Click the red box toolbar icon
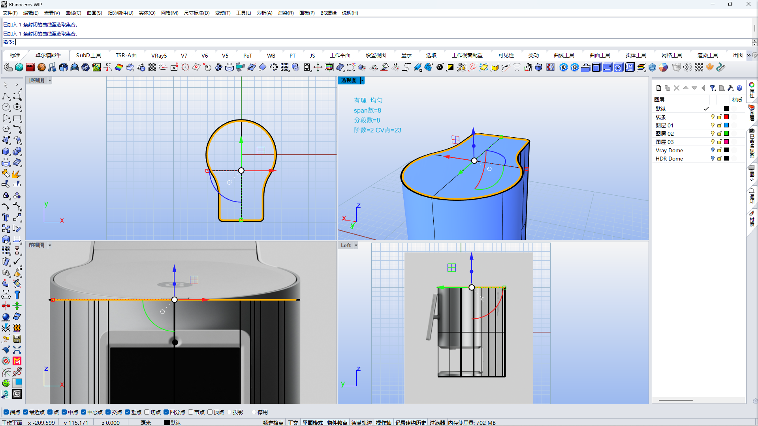The width and height of the screenshot is (758, 426). click(x=30, y=67)
